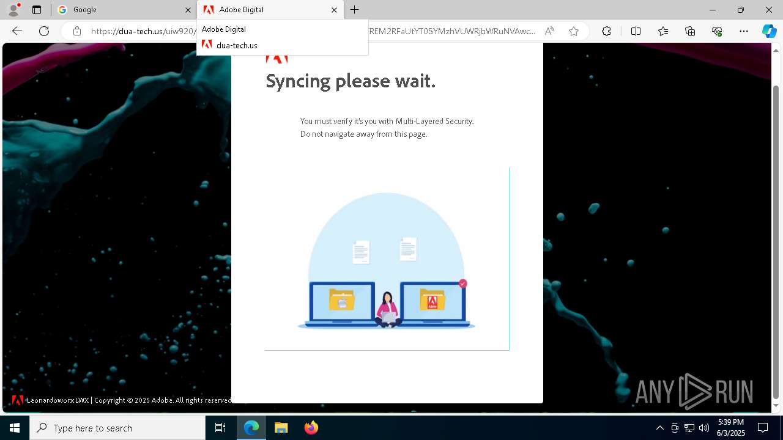
Task: Open the Windows Start menu
Action: pyautogui.click(x=15, y=428)
